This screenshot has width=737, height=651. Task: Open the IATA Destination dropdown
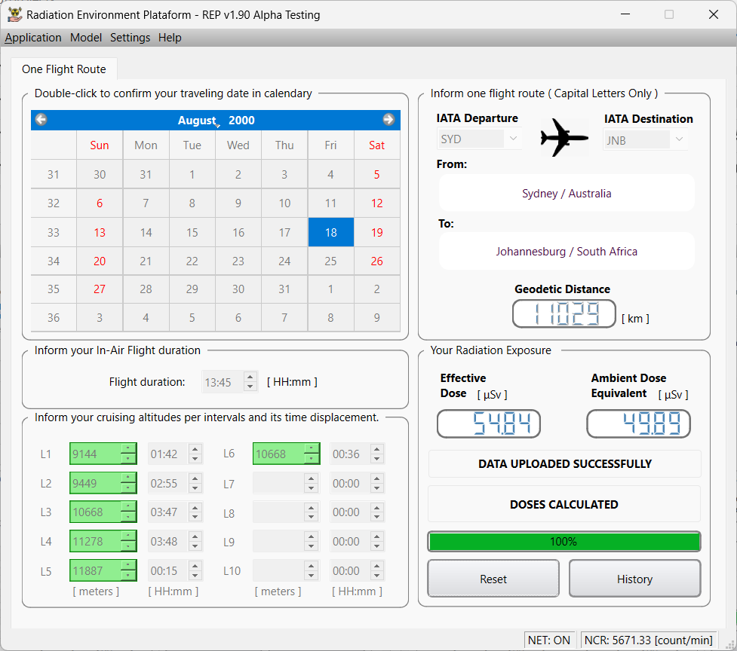pyautogui.click(x=679, y=139)
